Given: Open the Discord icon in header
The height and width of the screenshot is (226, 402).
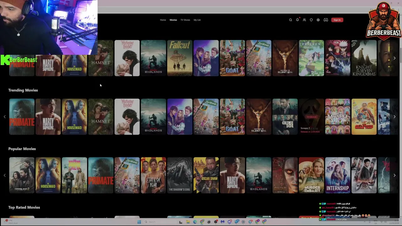Looking at the screenshot, I should 326,20.
